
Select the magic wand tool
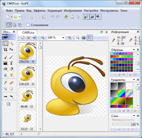click(11, 44)
